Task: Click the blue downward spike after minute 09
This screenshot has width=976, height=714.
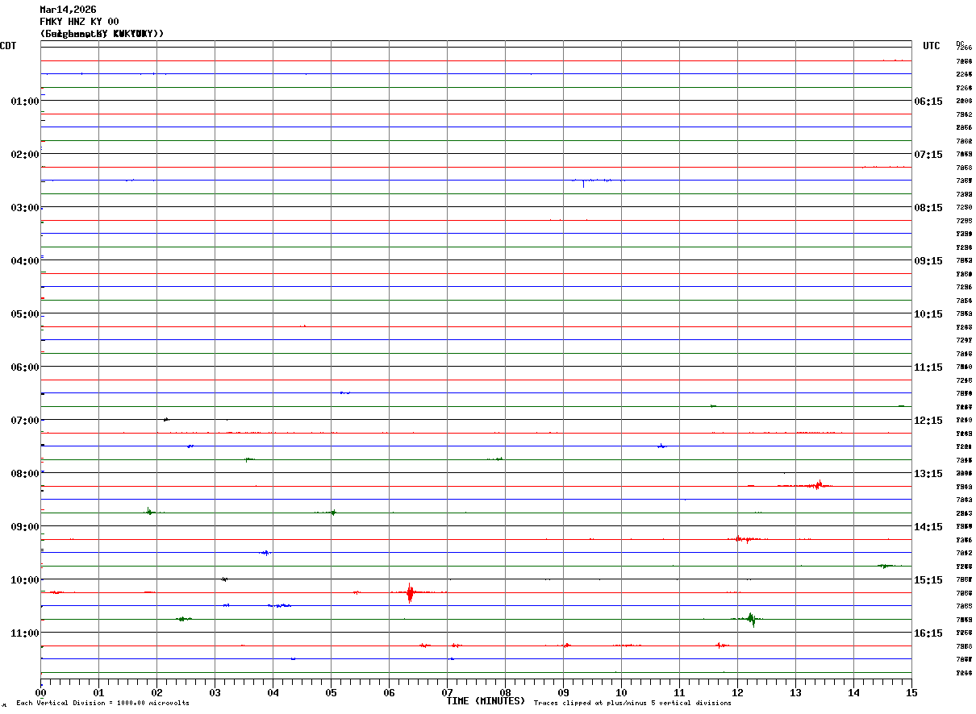Action: click(583, 183)
